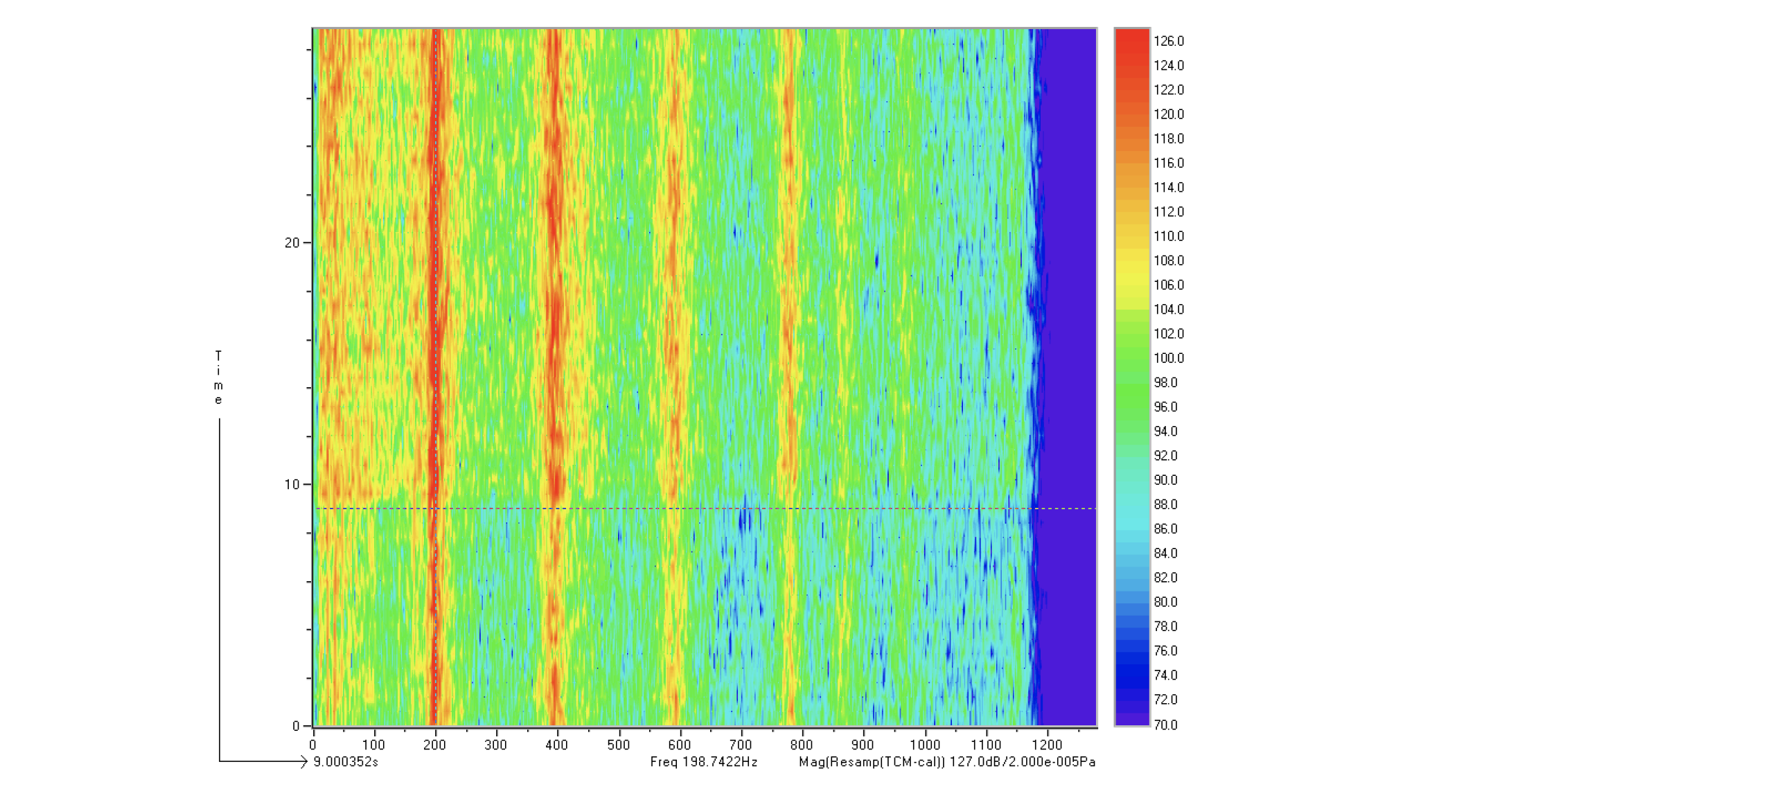Image resolution: width=1784 pixels, height=798 pixels.
Task: Click the Freq 198.7422Hz readout
Action: 703,762
